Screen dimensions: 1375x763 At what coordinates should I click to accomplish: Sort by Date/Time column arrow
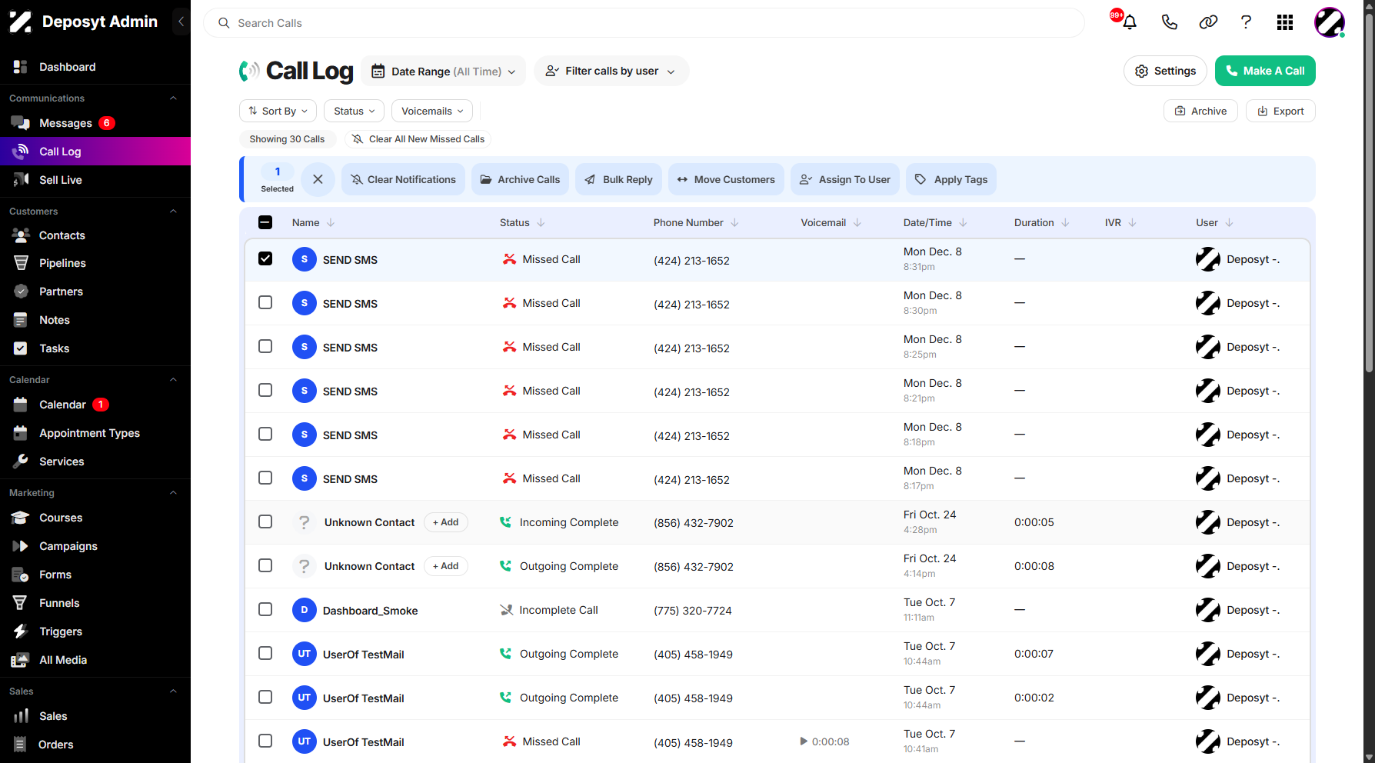[963, 222]
